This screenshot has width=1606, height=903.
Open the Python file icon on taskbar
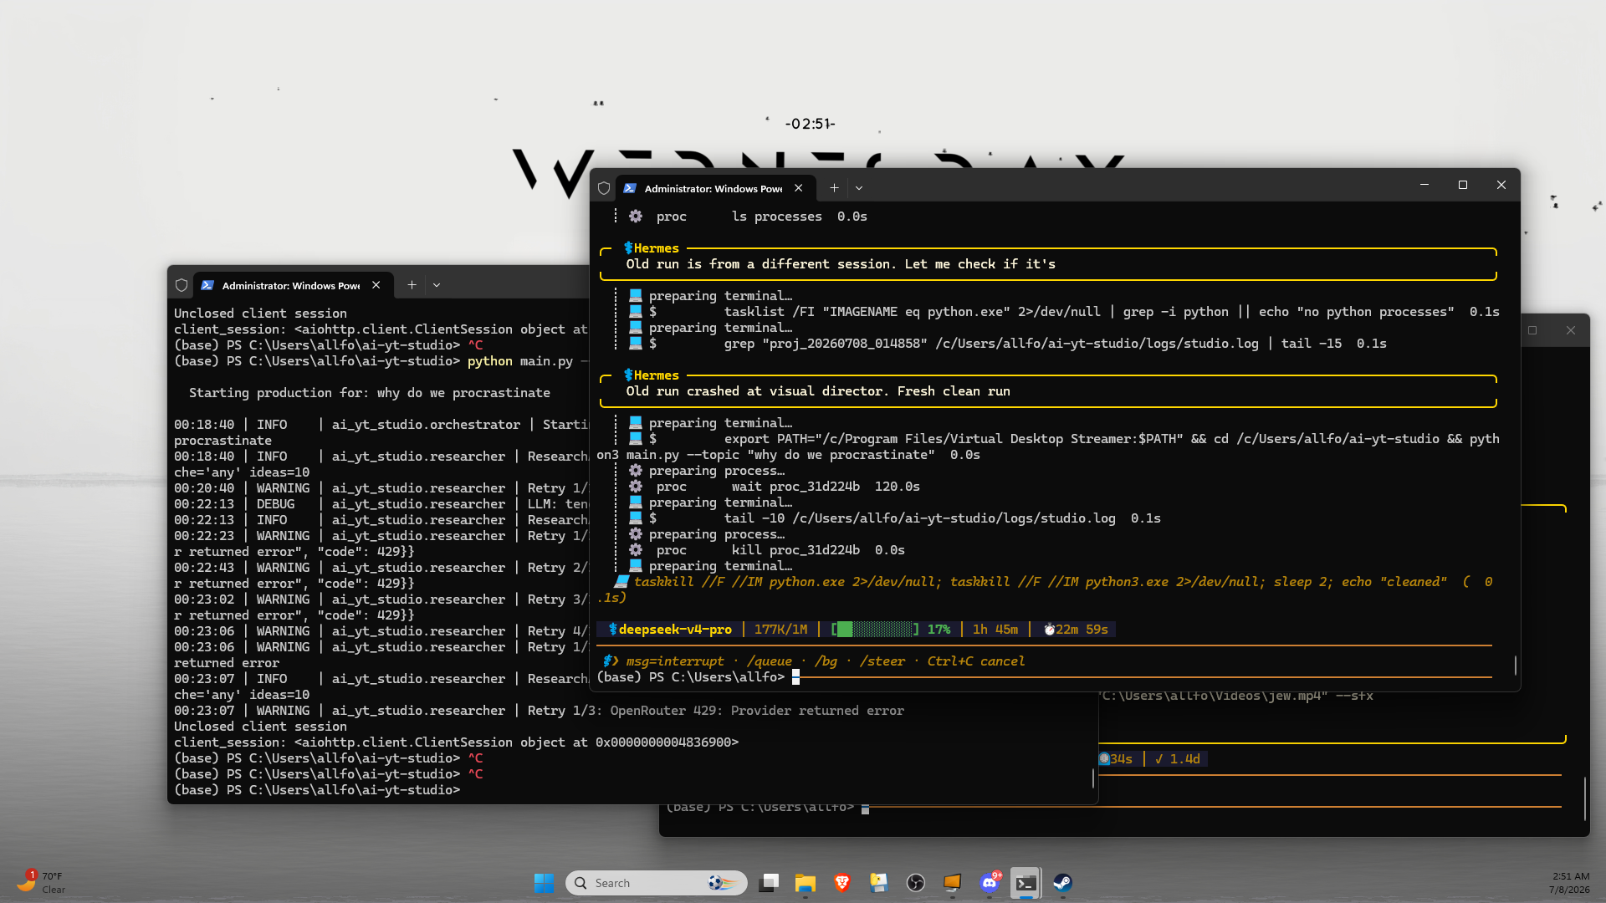[878, 883]
